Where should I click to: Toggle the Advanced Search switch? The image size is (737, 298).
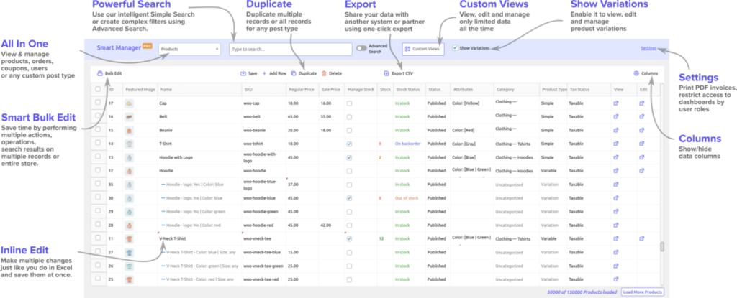click(362, 49)
